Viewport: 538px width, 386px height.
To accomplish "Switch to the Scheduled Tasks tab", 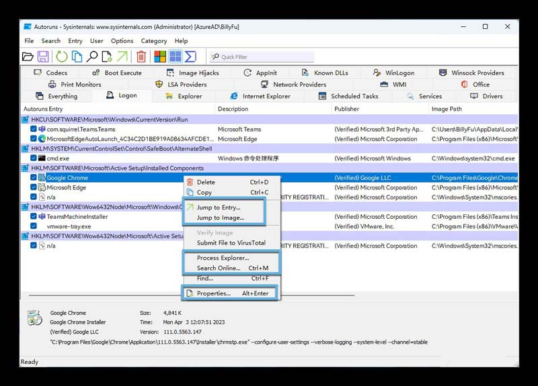I will pos(348,96).
